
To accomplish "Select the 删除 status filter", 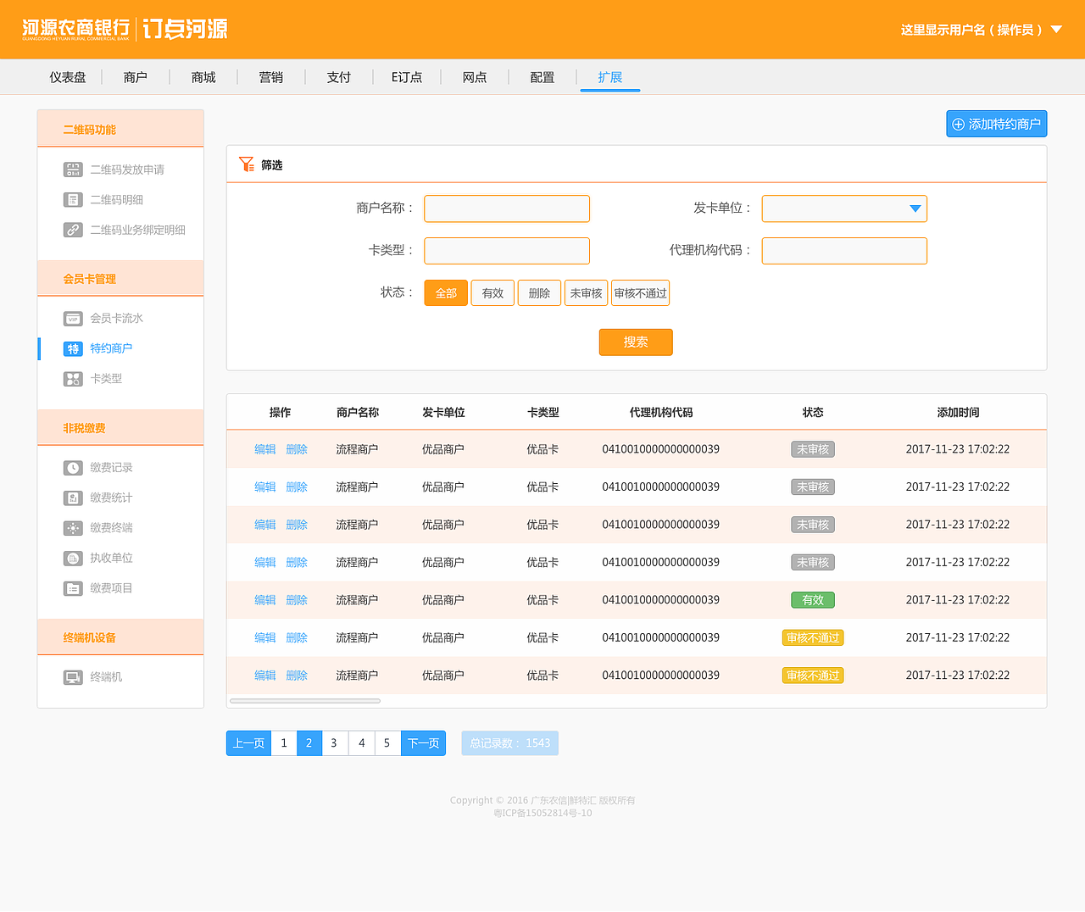I will point(539,293).
